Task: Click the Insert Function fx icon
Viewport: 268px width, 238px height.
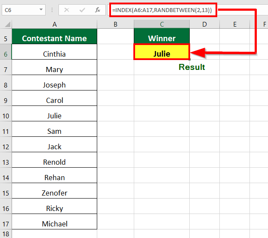Action: pyautogui.click(x=98, y=9)
